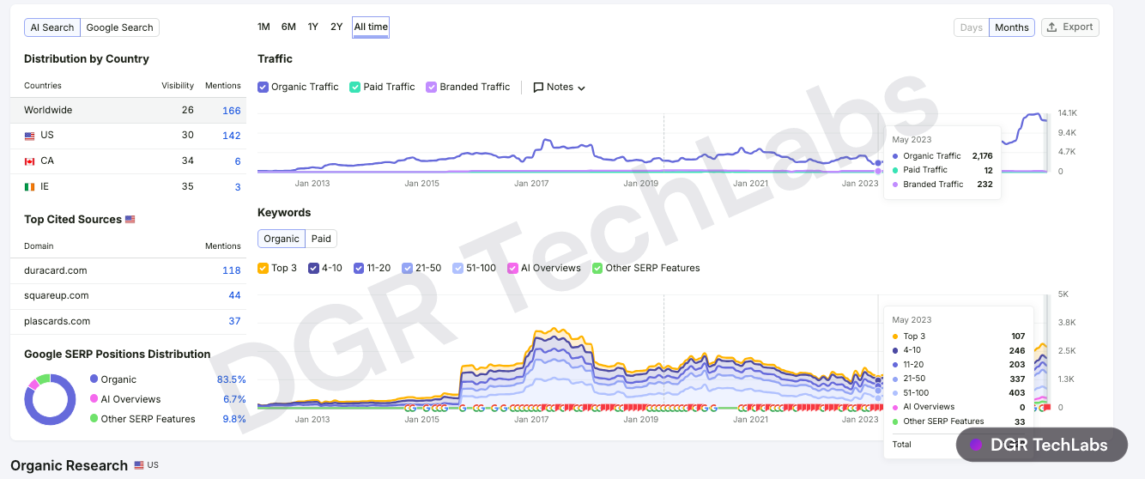The image size is (1145, 479).
Task: Click the flag beside Top Cited Sources
Action: pyautogui.click(x=130, y=220)
